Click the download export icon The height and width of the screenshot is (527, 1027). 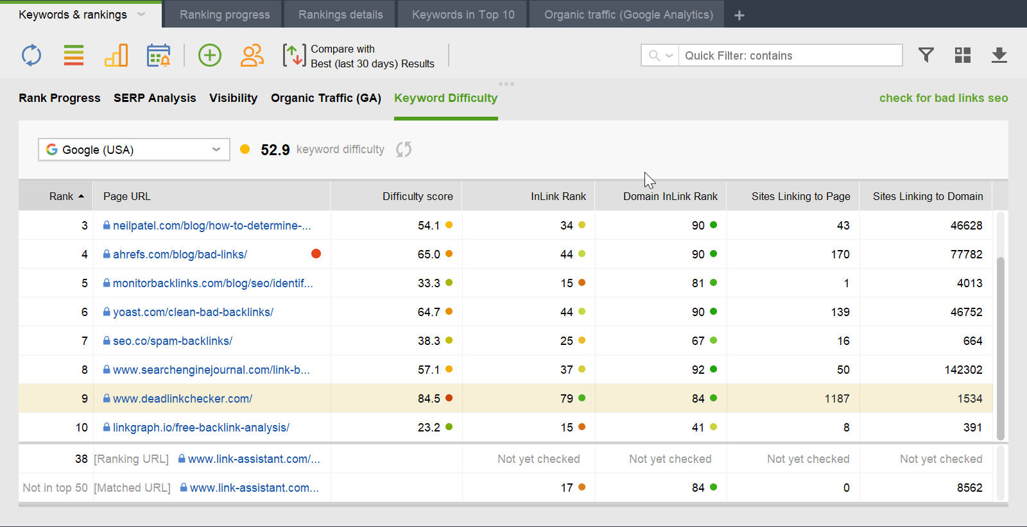click(999, 55)
